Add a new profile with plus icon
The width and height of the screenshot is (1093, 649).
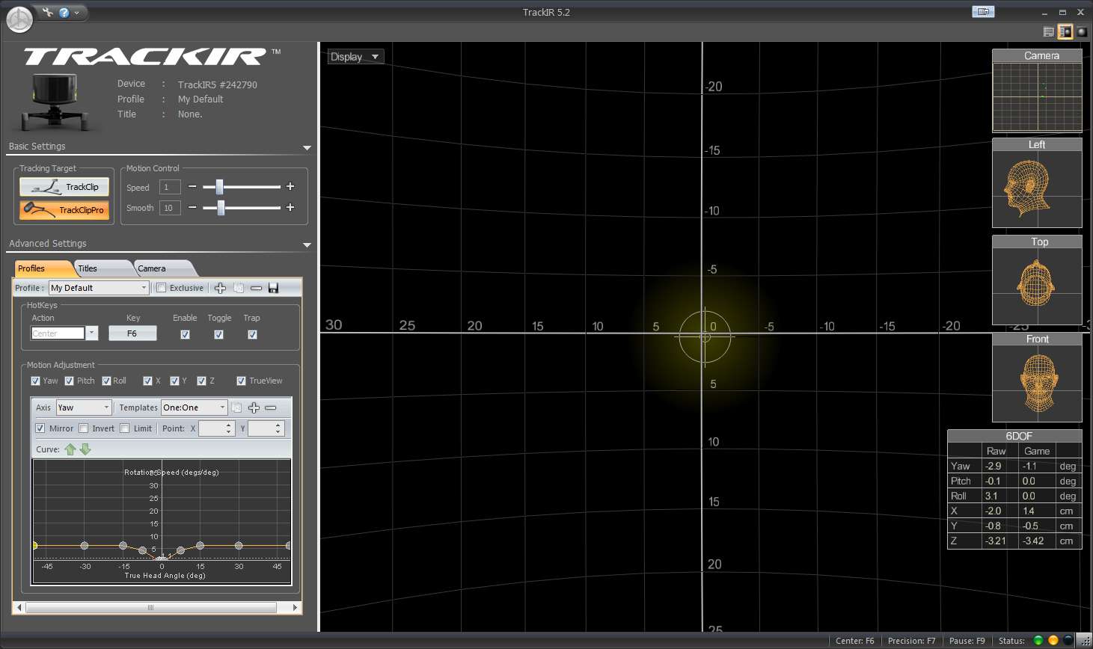coord(220,288)
